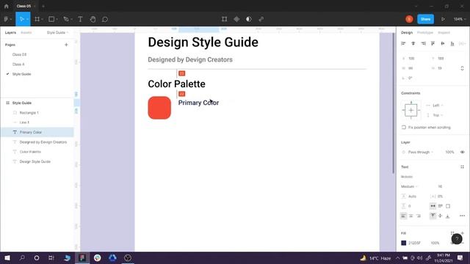Screen dimensions: 470x264
Task: Open the Figma main menu
Action: [7, 19]
